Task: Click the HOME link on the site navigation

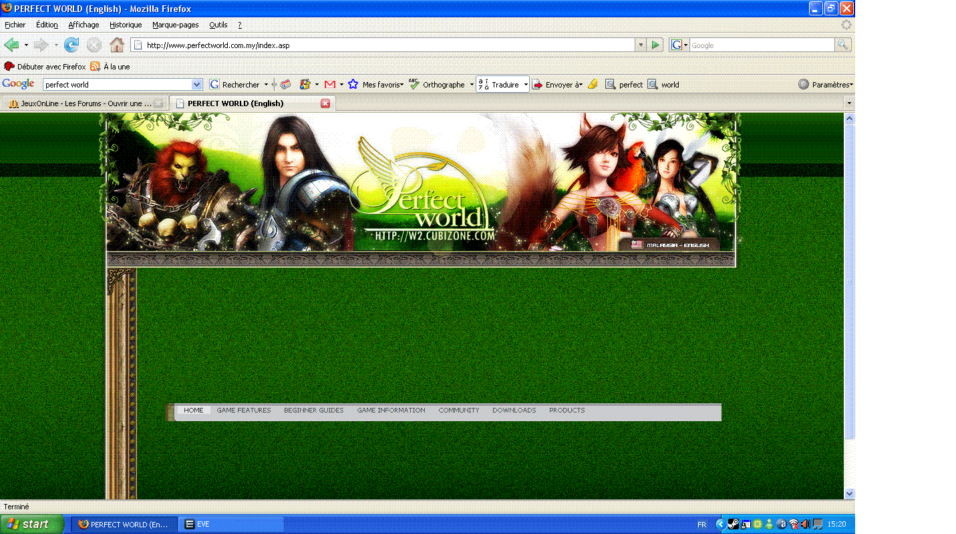Action: 194,410
